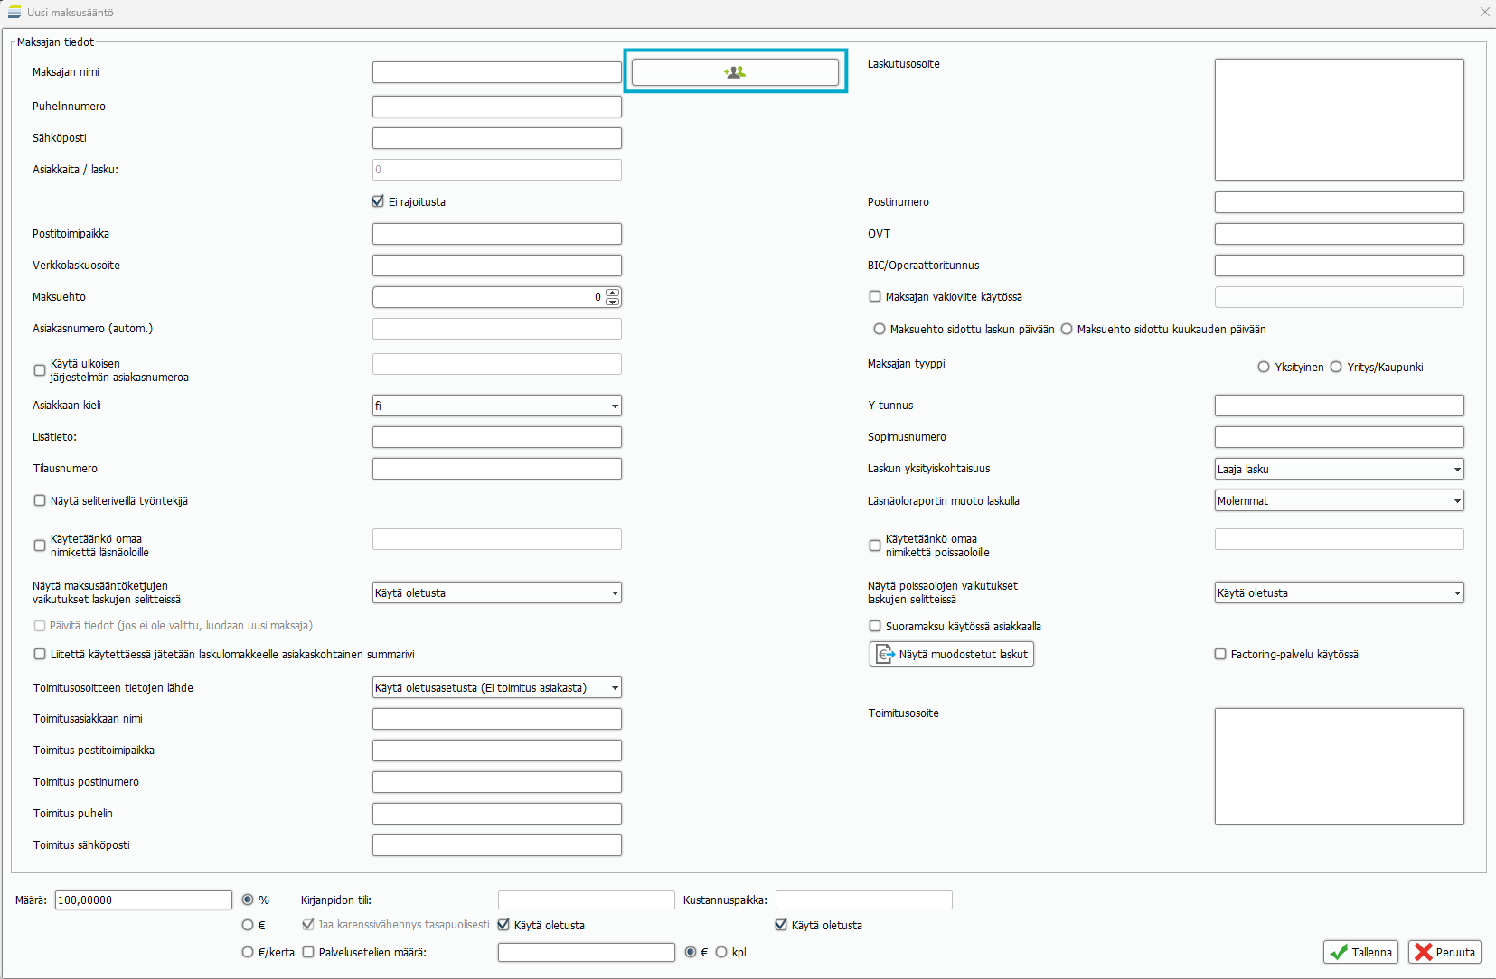
Task: Click the Postitoimipaikka input field
Action: click(x=497, y=234)
